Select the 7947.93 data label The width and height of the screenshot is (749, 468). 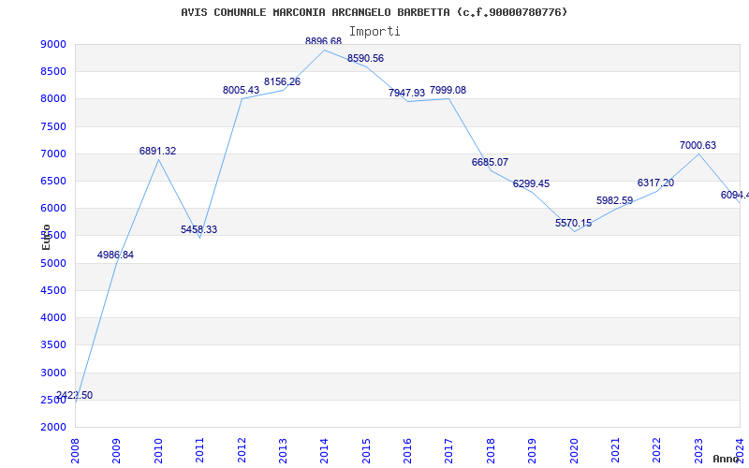(x=406, y=93)
